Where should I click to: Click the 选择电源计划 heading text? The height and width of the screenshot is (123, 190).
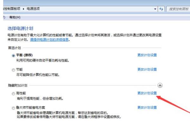20,28
